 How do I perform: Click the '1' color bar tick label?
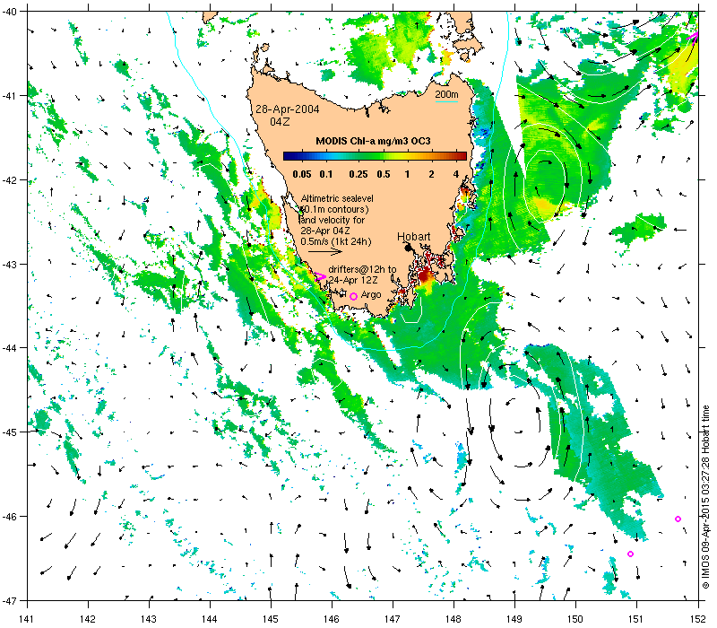coord(407,174)
